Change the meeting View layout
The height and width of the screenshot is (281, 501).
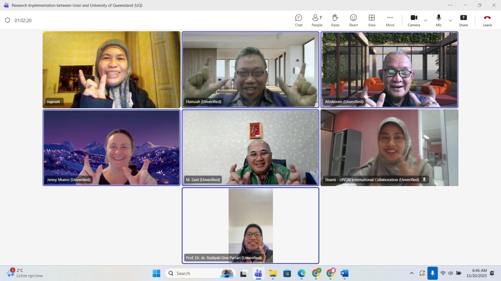click(x=372, y=20)
